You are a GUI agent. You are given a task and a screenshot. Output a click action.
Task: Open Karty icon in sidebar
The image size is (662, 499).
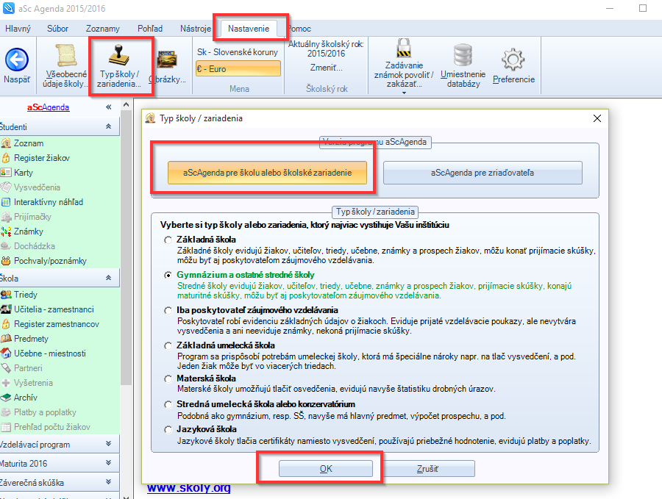click(x=6, y=173)
